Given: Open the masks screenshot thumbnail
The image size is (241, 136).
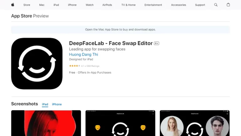Looking at the screenshot, I should pyautogui.click(x=120, y=123).
